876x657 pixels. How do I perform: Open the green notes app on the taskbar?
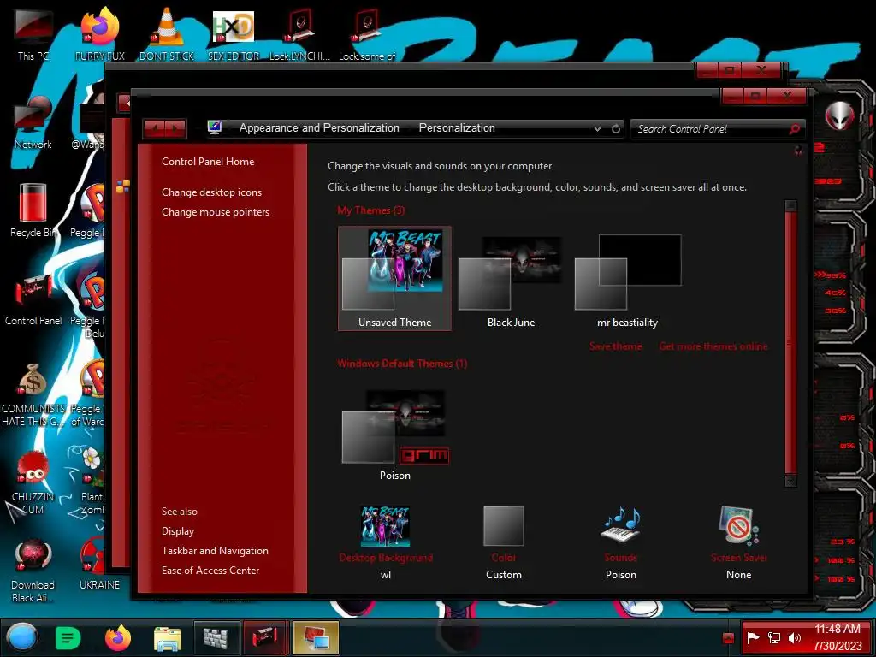tap(68, 637)
